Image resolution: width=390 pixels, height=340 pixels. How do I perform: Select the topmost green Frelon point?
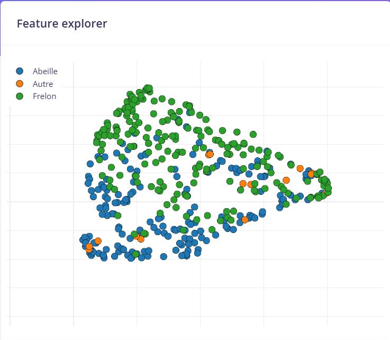[x=148, y=88]
